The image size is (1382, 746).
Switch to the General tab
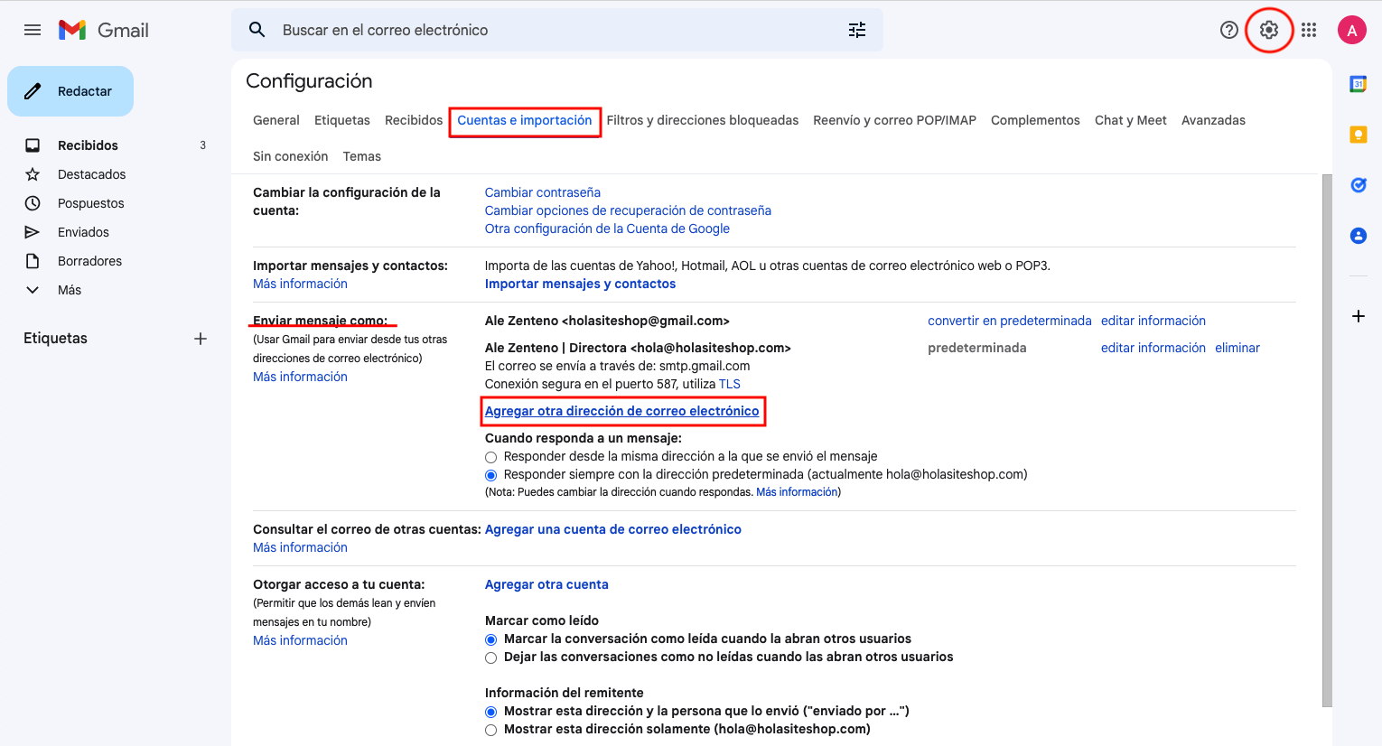[276, 120]
